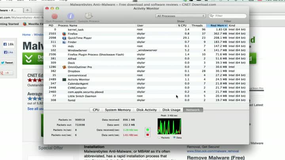Click the magnifier icon in Filter field

[212, 16]
